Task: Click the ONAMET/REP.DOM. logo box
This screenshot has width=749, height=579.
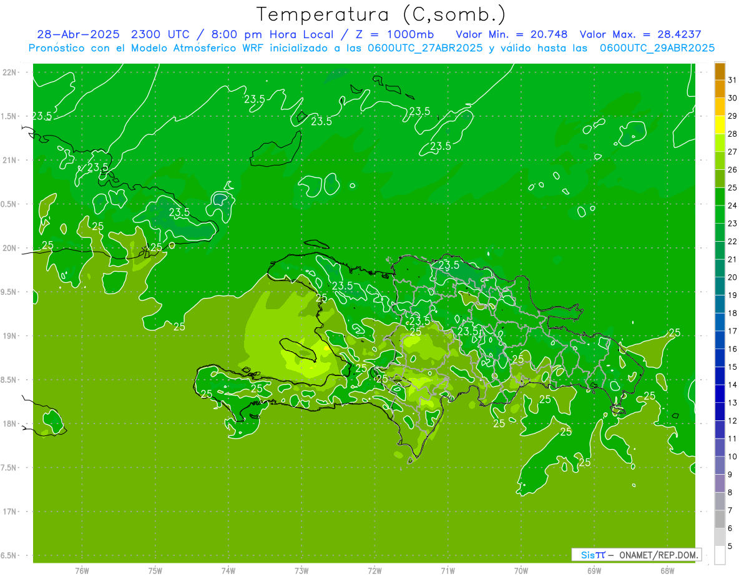Action: coord(636,555)
